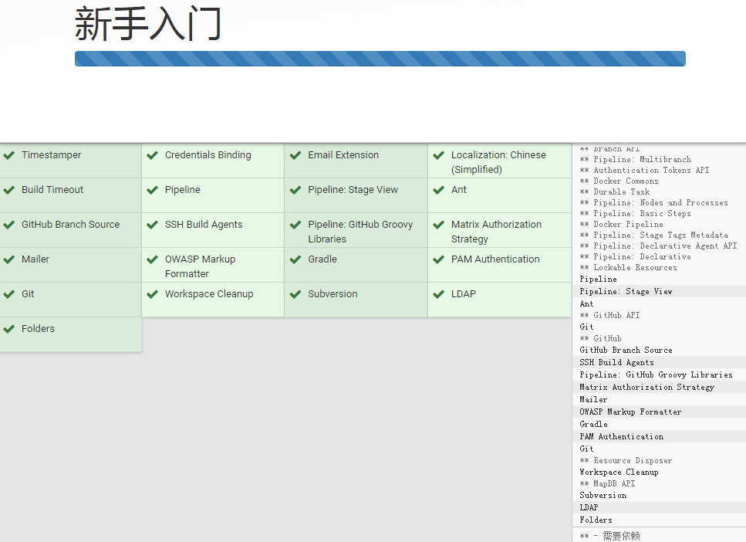Click the checkmark beside GitHub Branch Source
746x542 pixels.
(8, 224)
